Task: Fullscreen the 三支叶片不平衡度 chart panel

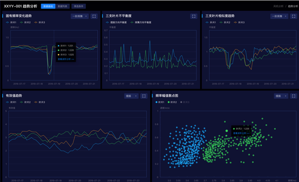Action: pos(194,16)
